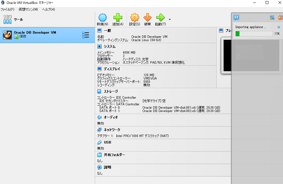
Task: Click the Importing appliance notification title
Action: coord(250,27)
